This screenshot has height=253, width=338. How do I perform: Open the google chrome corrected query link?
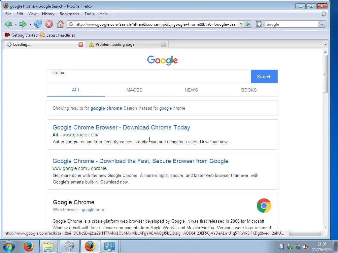106,108
